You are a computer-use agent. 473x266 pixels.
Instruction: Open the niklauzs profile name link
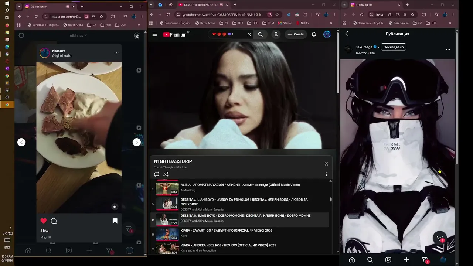pyautogui.click(x=59, y=51)
